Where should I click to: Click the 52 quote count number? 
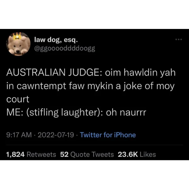tap(64, 154)
